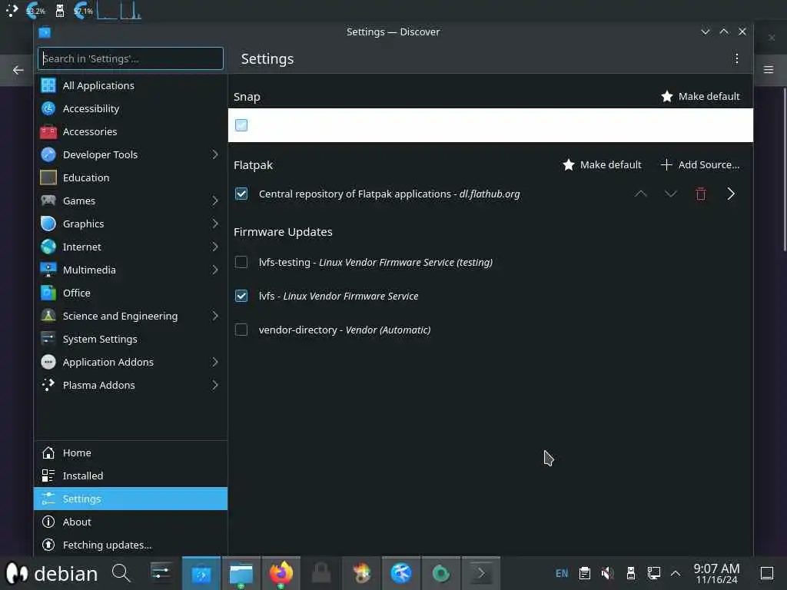The image size is (787, 590).
Task: Click the lock icon in taskbar
Action: click(x=321, y=573)
